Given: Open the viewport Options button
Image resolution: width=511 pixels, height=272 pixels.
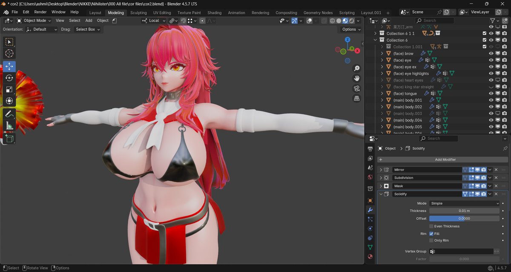Looking at the screenshot, I should pyautogui.click(x=351, y=29).
